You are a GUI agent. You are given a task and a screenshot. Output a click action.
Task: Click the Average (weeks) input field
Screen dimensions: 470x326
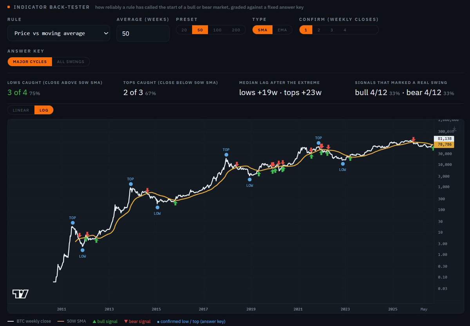point(143,33)
